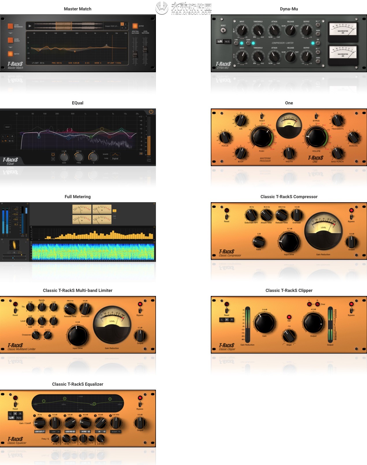Click upper channel Output knob on Dyna-Mu
Screen dimensions: 367x465
tap(306, 30)
